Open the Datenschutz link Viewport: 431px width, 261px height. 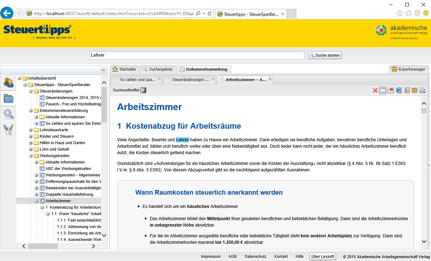click(x=255, y=256)
